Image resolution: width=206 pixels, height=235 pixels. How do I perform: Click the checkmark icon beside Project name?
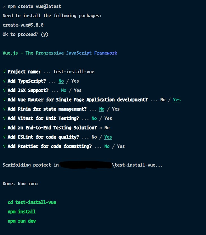click(x=4, y=72)
